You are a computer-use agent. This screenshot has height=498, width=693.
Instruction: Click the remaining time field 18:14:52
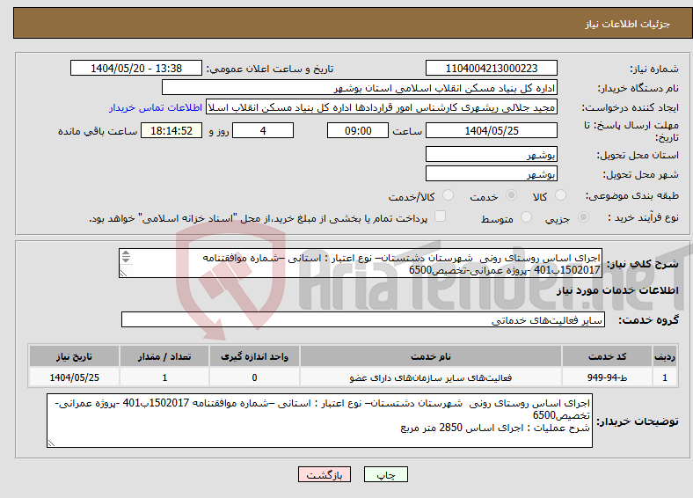coord(171,130)
